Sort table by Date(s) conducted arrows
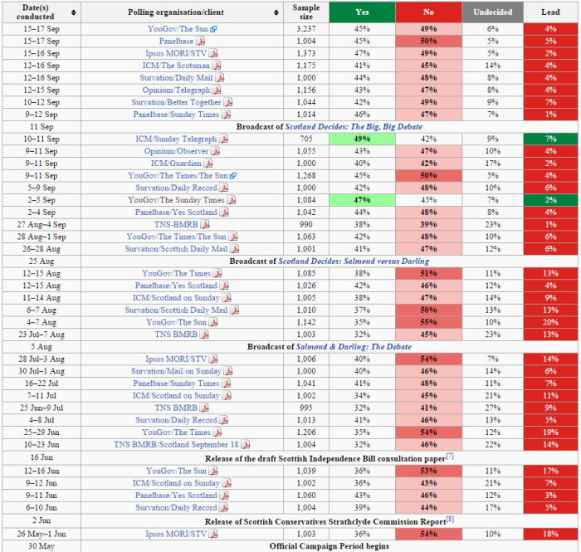 point(74,12)
